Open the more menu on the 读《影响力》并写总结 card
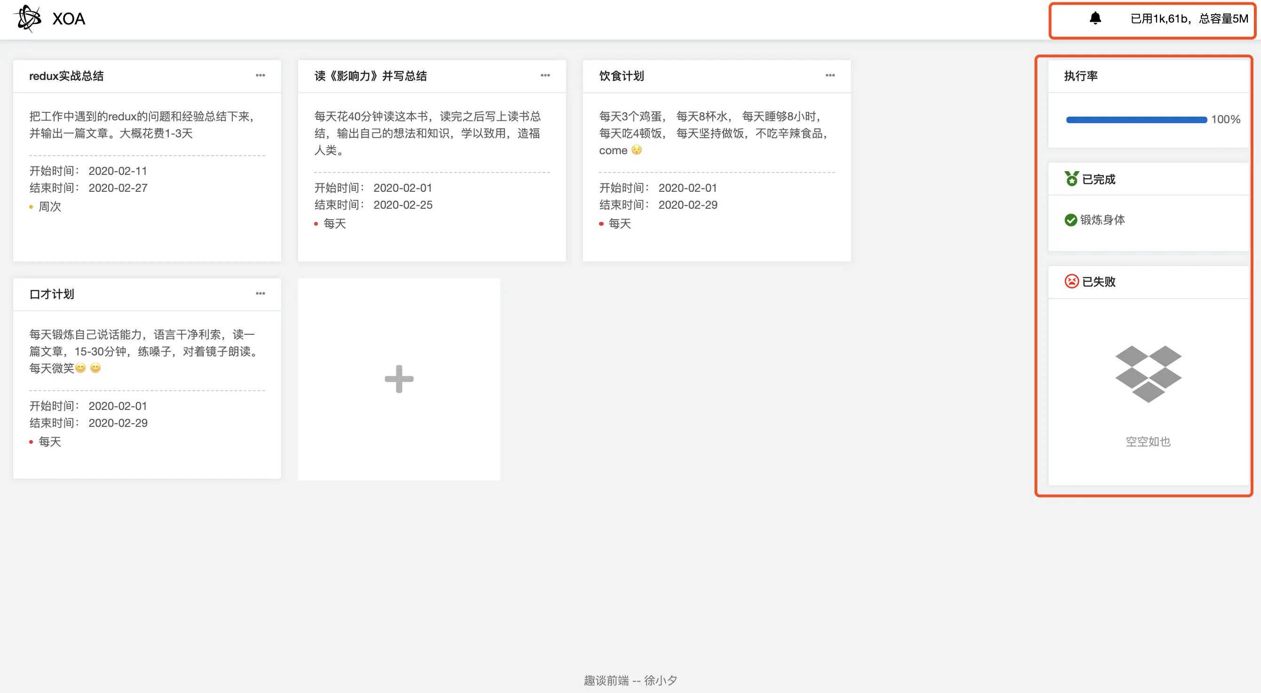Screen dimensions: 1261x693 [x=545, y=75]
